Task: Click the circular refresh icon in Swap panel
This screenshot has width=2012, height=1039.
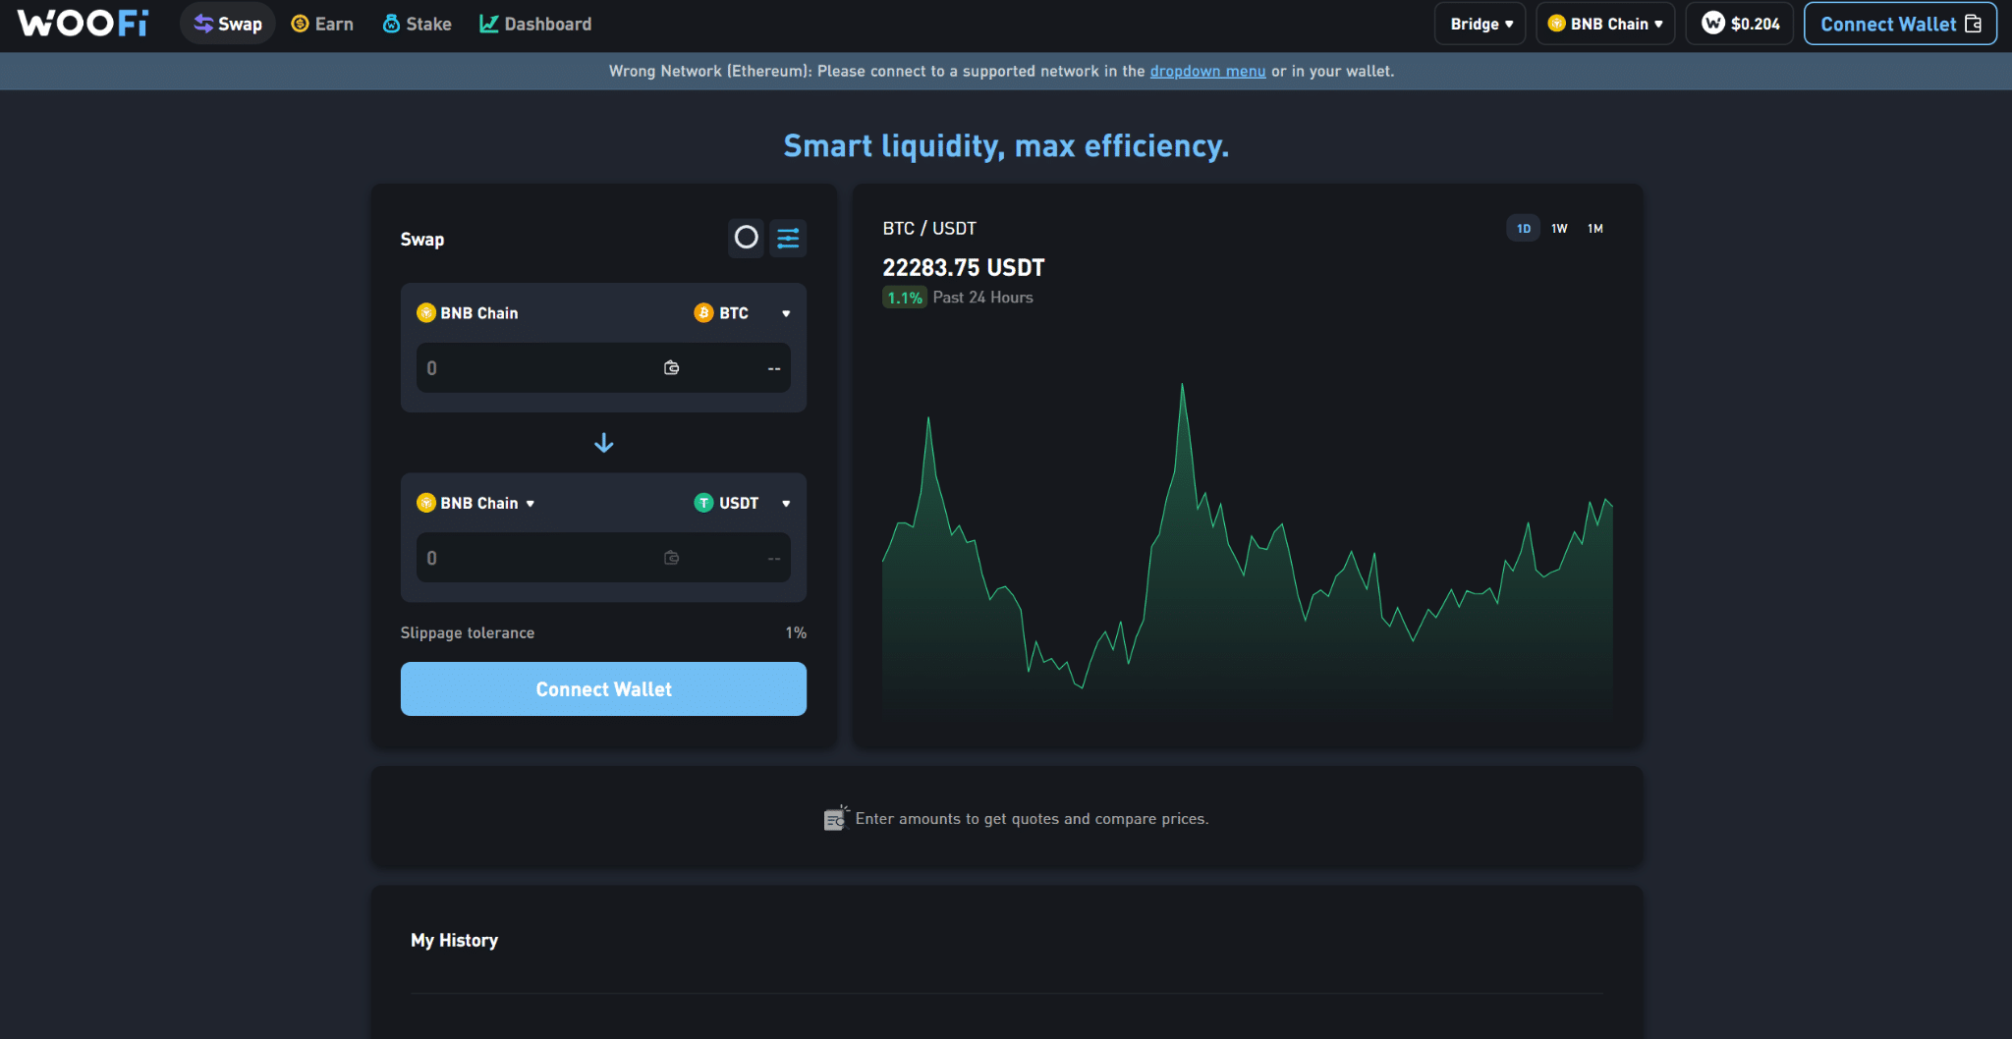Action: [746, 238]
